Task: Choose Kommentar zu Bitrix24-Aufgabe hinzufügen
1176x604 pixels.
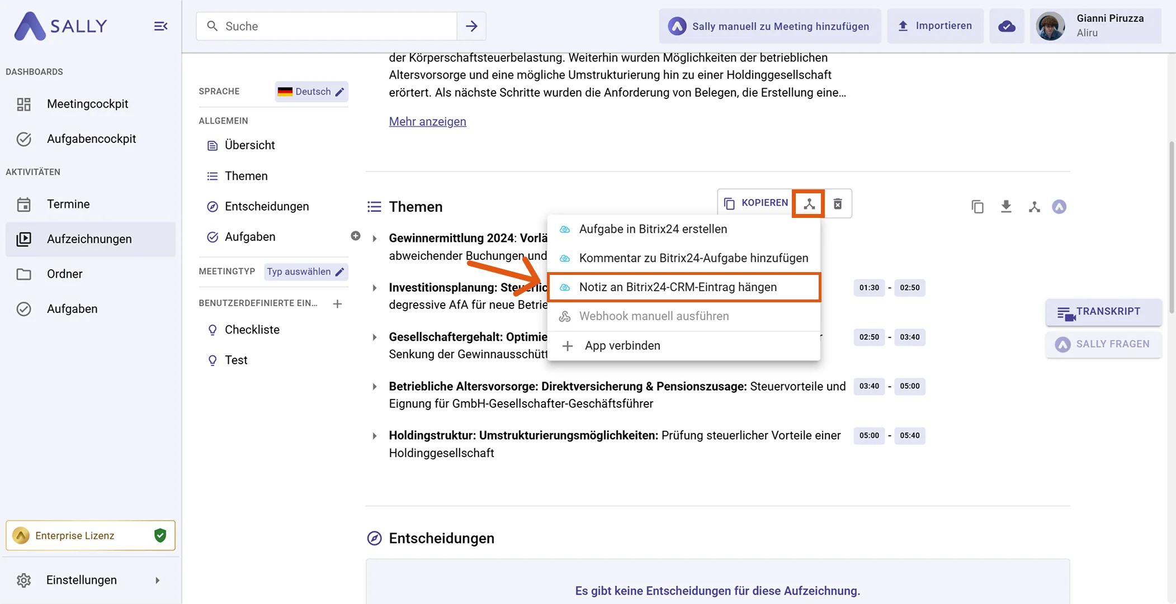Action: (684, 258)
